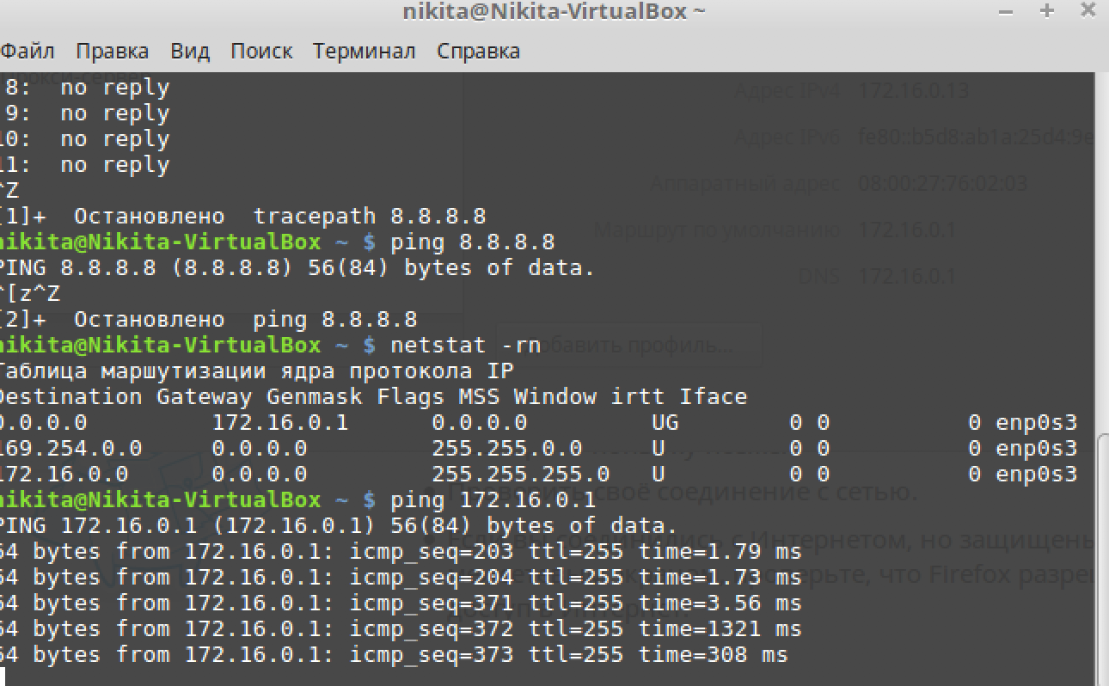Click the 'netstat -rn' command text

point(465,345)
